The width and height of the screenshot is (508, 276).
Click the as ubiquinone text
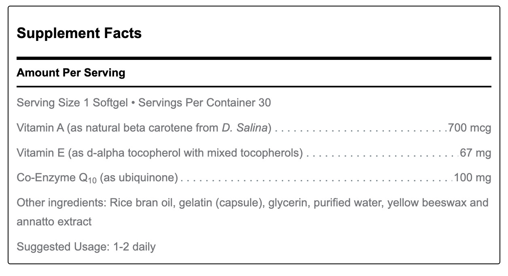click(x=139, y=178)
